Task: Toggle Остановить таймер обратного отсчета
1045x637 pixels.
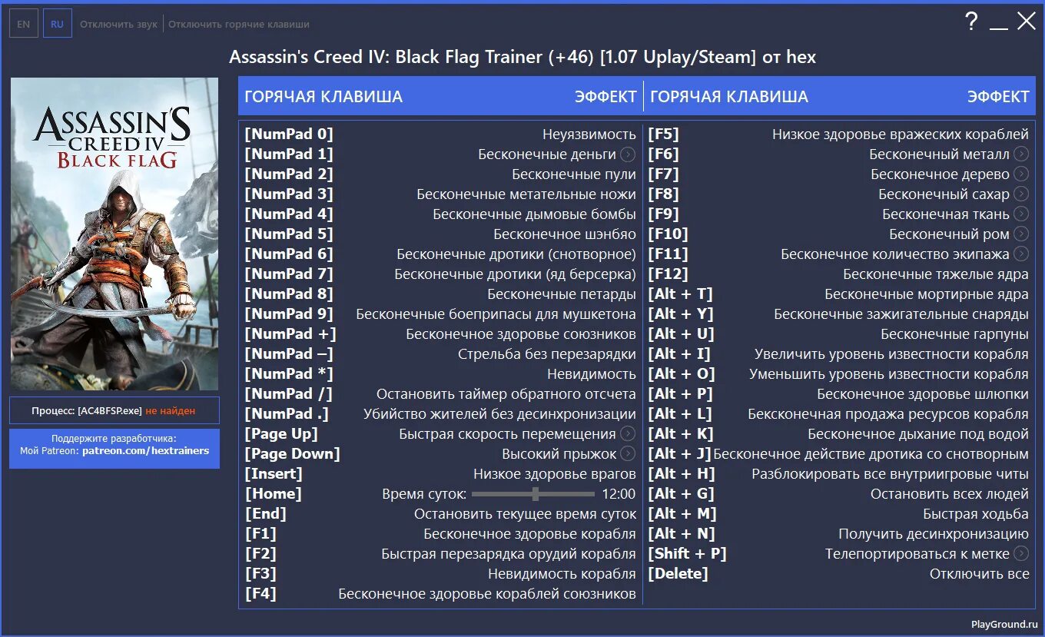Action: point(506,394)
